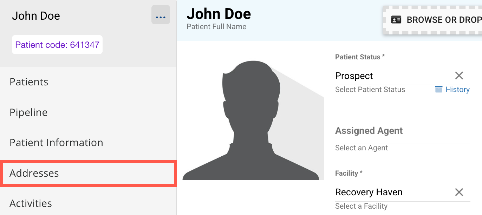This screenshot has height=215, width=482.
Task: Open the Patient Status dropdown showing Prospect
Action: point(390,76)
